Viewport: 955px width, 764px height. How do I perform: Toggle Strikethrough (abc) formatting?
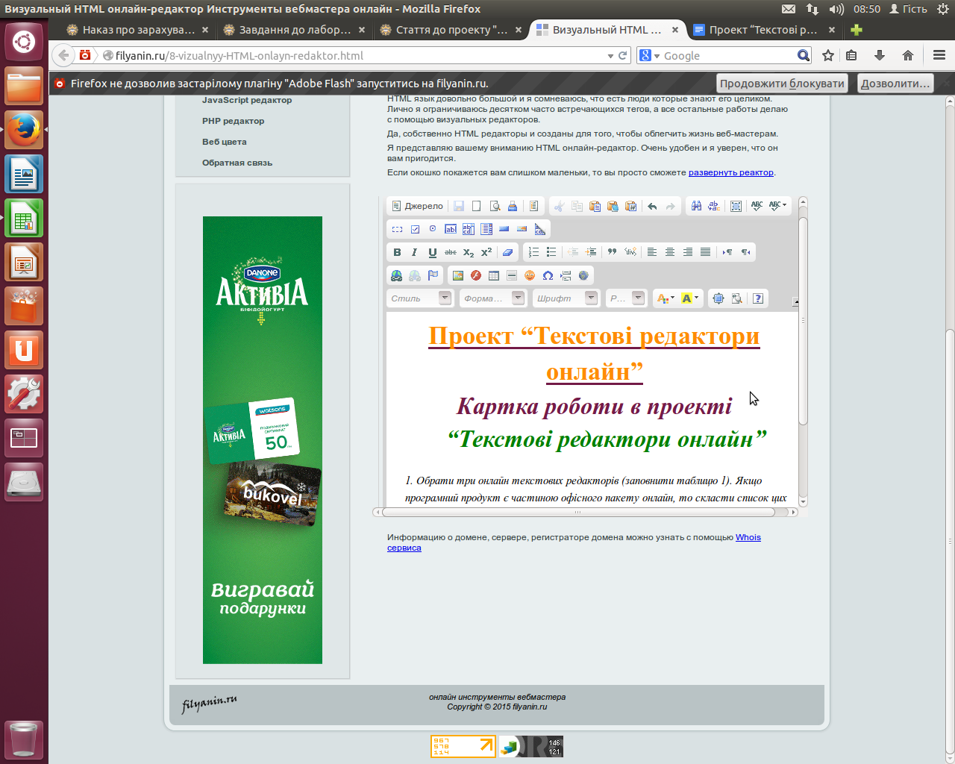[x=451, y=252]
